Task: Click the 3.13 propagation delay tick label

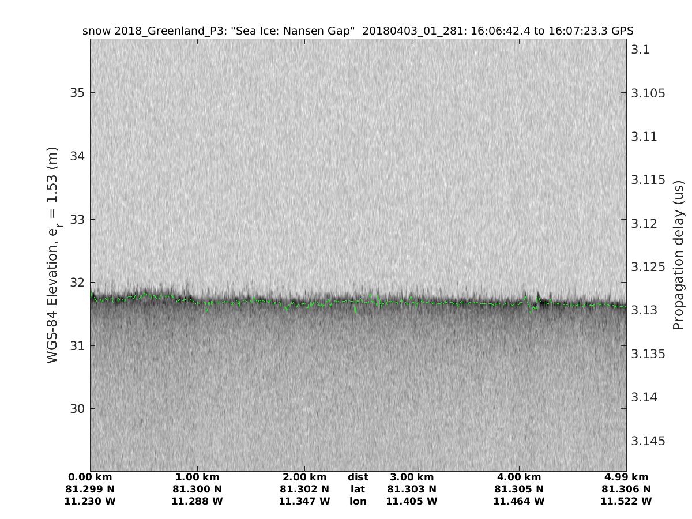Action: coord(645,310)
